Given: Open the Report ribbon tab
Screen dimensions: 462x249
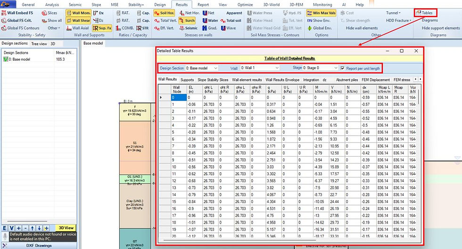Looking at the screenshot, I should coord(203,5).
